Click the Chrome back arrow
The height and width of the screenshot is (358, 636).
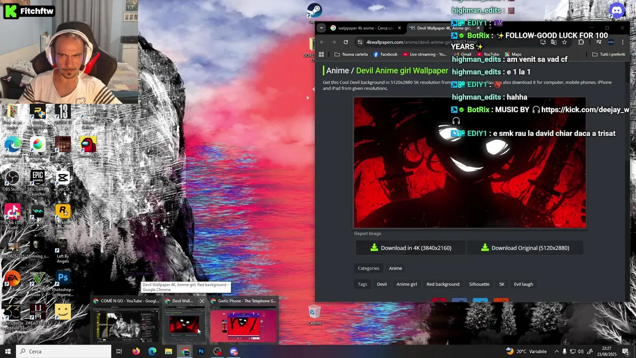point(321,42)
